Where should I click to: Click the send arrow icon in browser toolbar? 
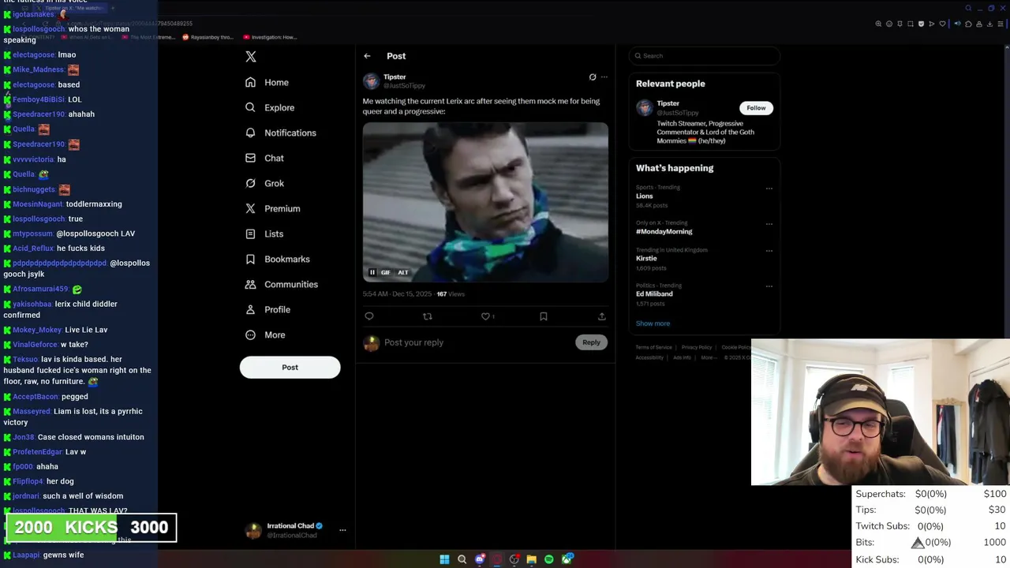click(x=932, y=24)
